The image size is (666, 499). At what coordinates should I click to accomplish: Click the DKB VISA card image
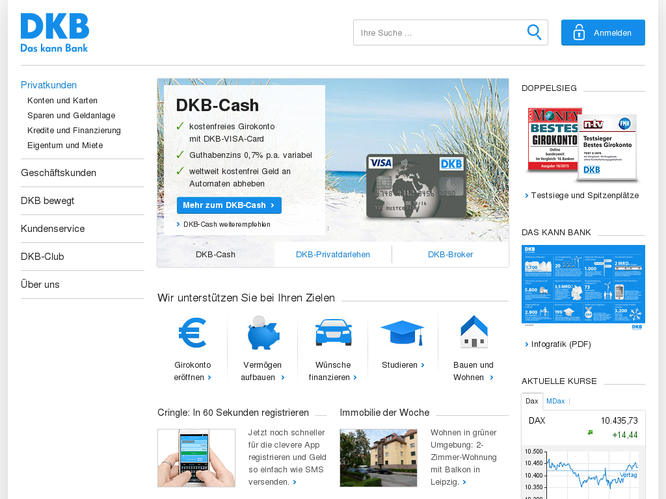click(x=416, y=186)
